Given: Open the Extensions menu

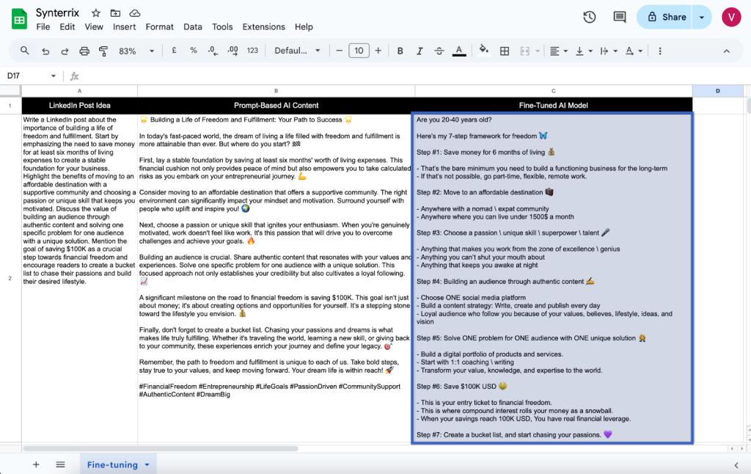Looking at the screenshot, I should click(263, 27).
